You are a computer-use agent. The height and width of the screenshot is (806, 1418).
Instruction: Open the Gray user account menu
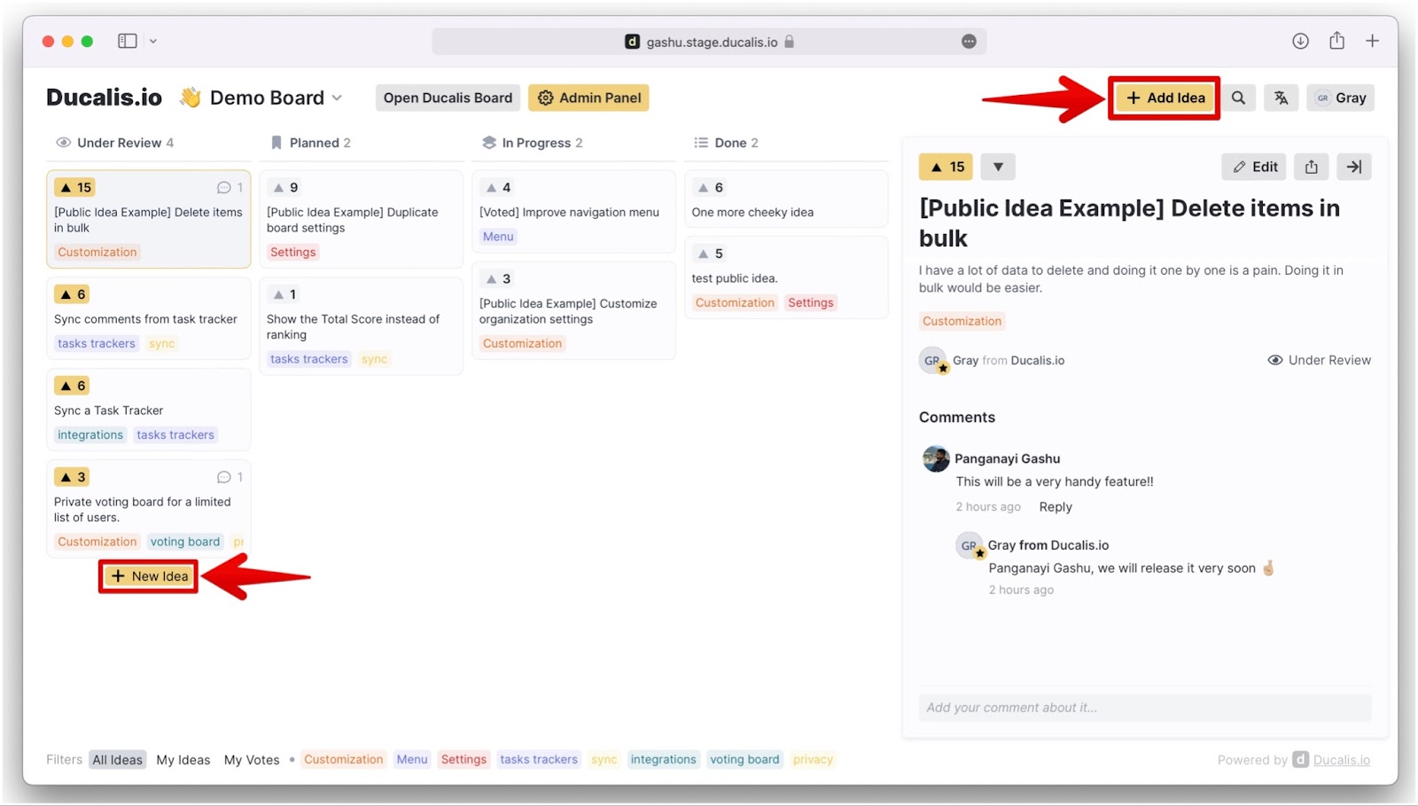coord(1340,98)
